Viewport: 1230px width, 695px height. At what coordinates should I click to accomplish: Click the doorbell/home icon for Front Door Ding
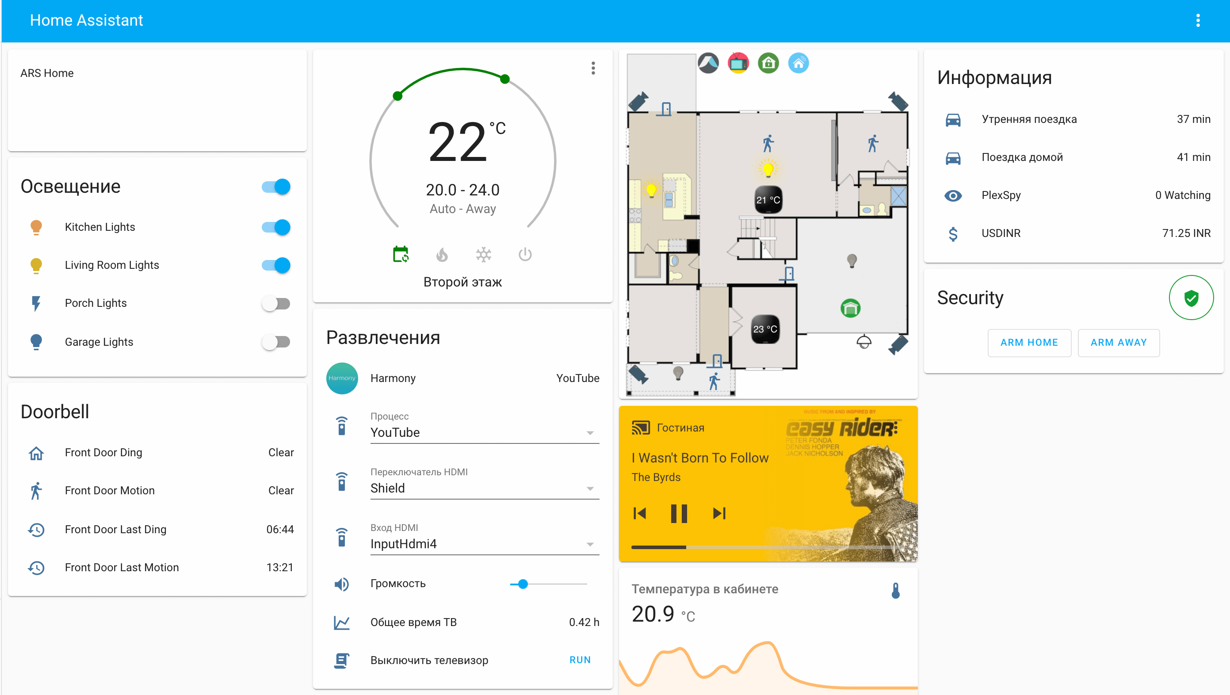pos(36,452)
